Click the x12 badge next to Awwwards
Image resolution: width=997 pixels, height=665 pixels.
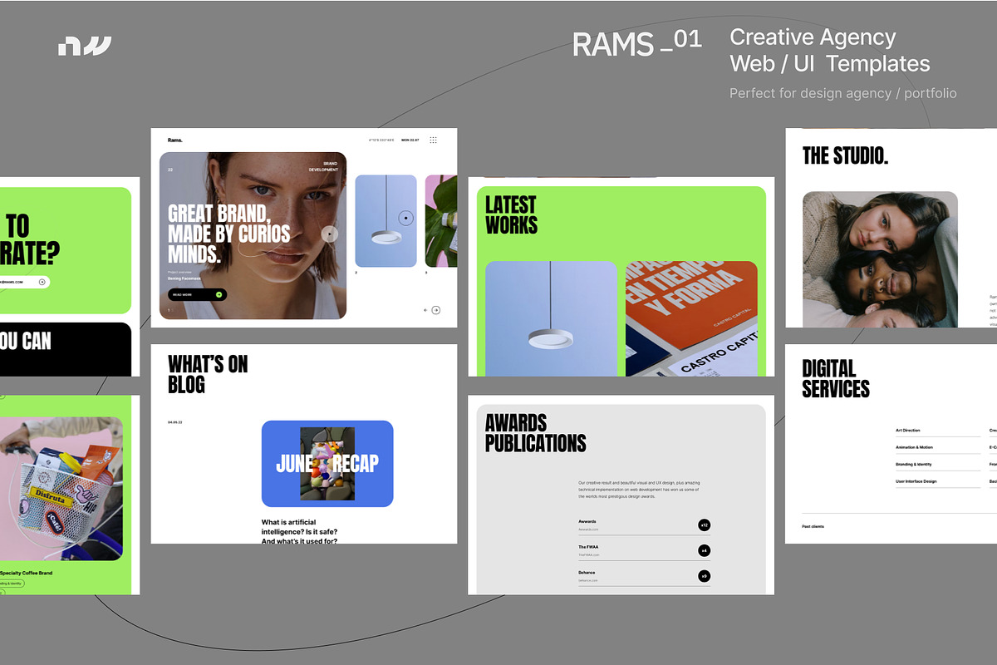[x=705, y=525]
